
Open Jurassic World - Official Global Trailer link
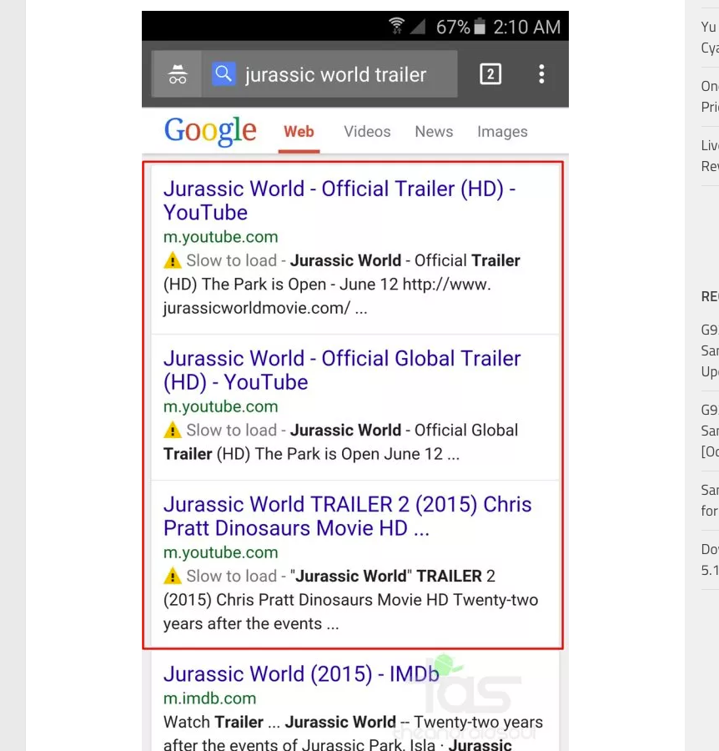click(342, 370)
